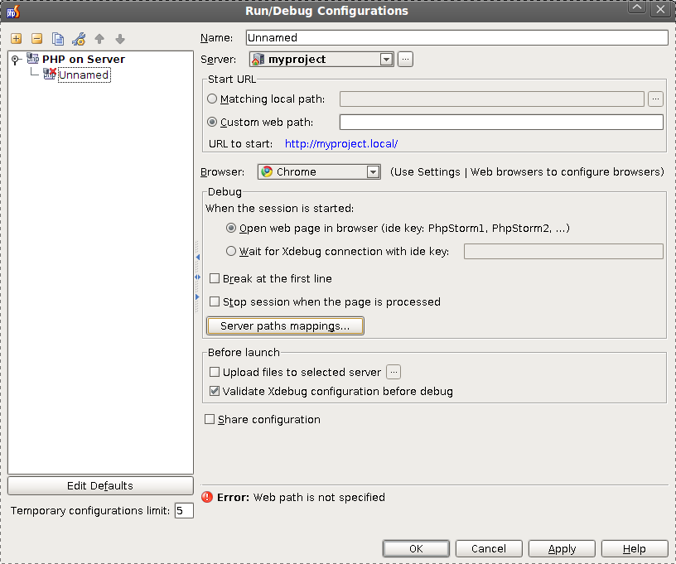The width and height of the screenshot is (676, 564).
Task: Open Server paths mappings dialog
Action: tap(286, 325)
